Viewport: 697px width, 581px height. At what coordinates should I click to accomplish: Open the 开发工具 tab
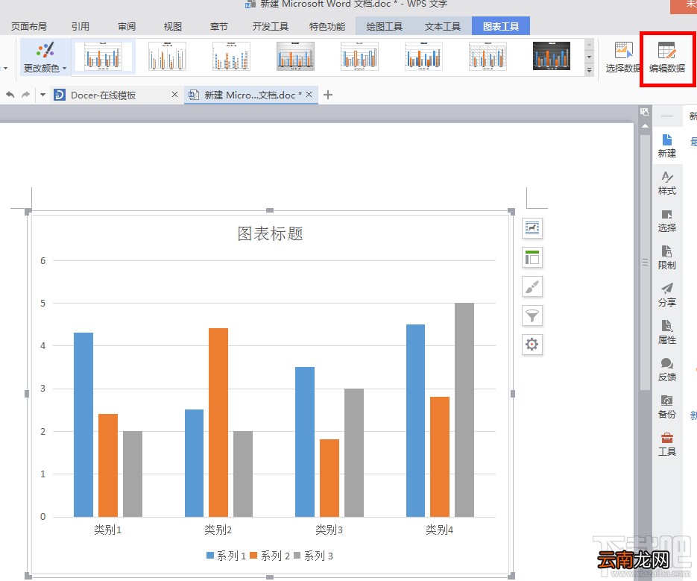pyautogui.click(x=271, y=27)
